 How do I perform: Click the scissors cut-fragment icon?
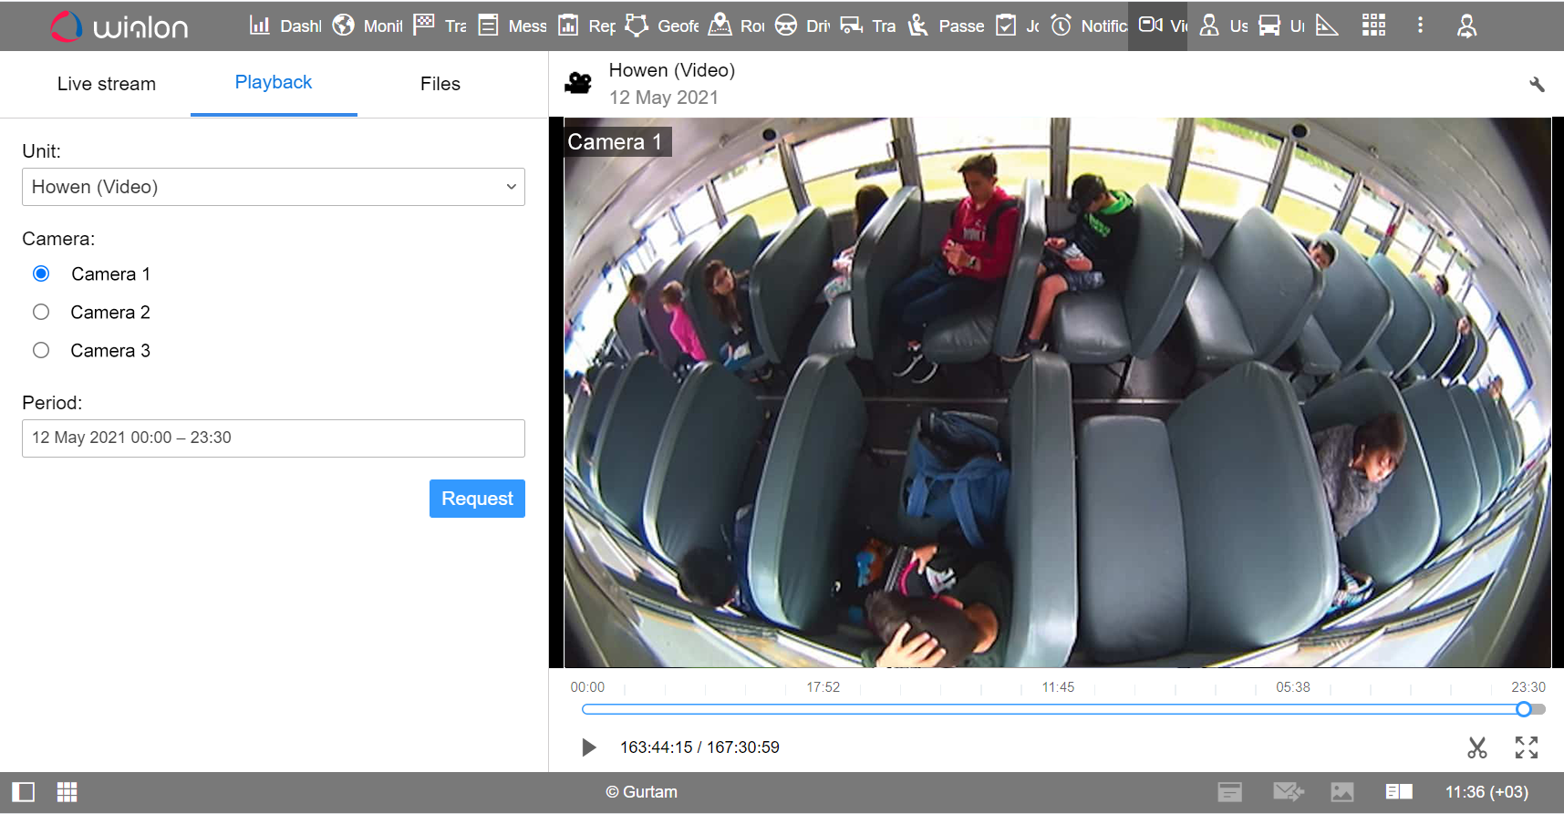[x=1476, y=747]
